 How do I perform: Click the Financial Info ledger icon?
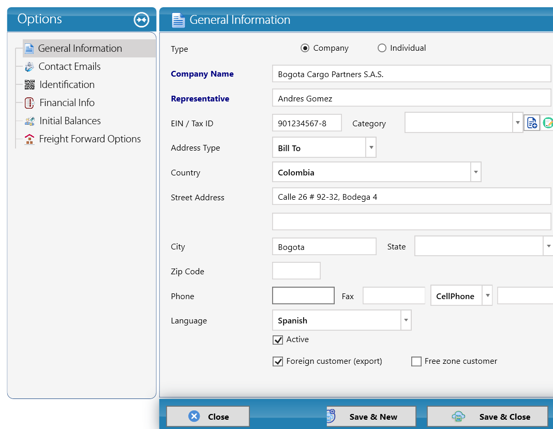pyautogui.click(x=29, y=102)
